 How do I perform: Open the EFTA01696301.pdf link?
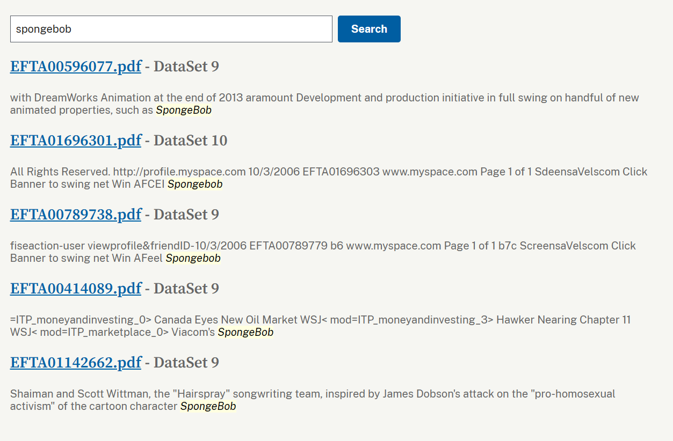(x=76, y=141)
